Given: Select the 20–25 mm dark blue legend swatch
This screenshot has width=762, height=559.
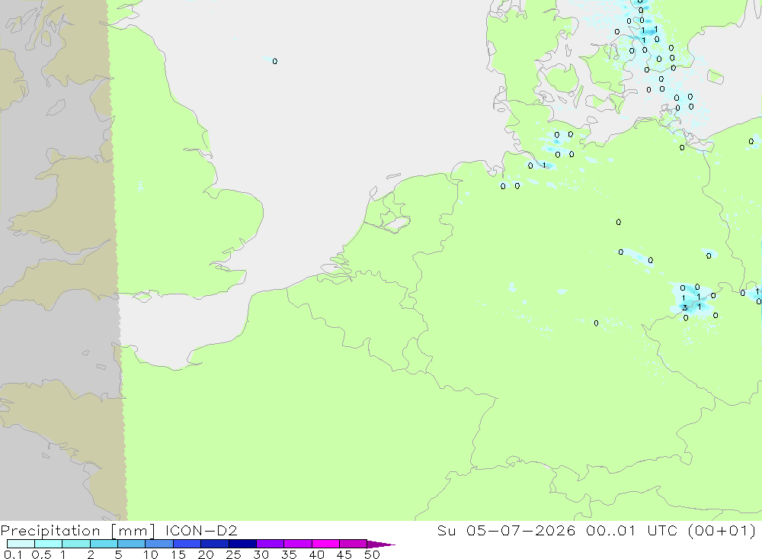Looking at the screenshot, I should point(215,544).
